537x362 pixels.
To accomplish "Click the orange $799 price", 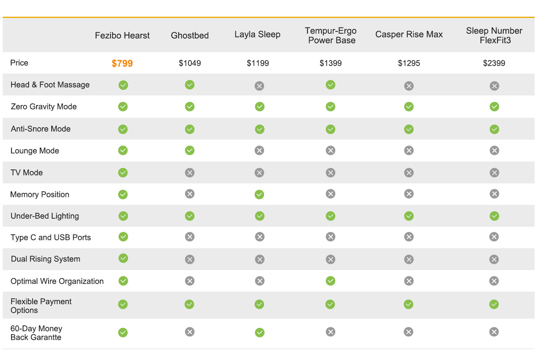I will click(122, 64).
